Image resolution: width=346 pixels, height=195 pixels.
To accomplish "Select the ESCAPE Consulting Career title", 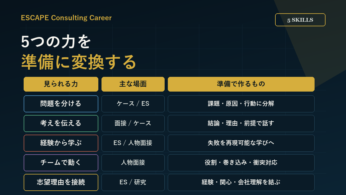I will tap(66, 18).
